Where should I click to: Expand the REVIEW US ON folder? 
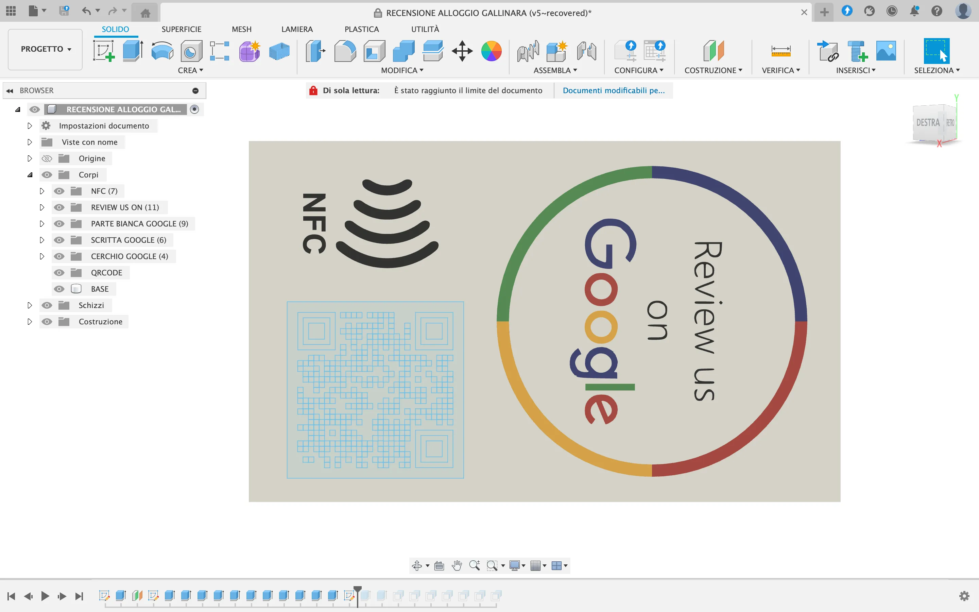[43, 207]
